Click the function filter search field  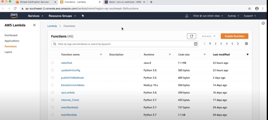click(x=125, y=44)
